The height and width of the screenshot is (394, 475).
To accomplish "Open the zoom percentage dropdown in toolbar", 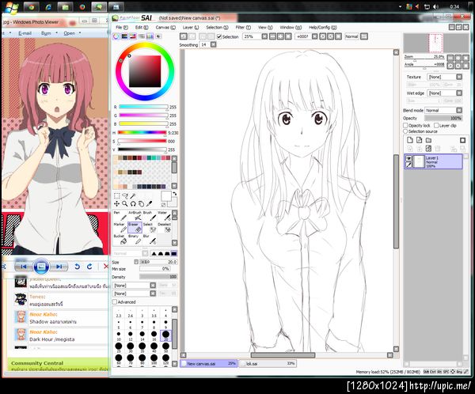I will coord(264,36).
